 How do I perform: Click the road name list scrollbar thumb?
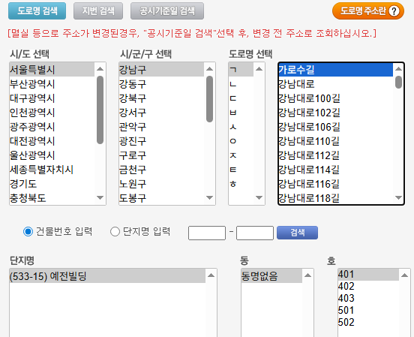[399, 83]
